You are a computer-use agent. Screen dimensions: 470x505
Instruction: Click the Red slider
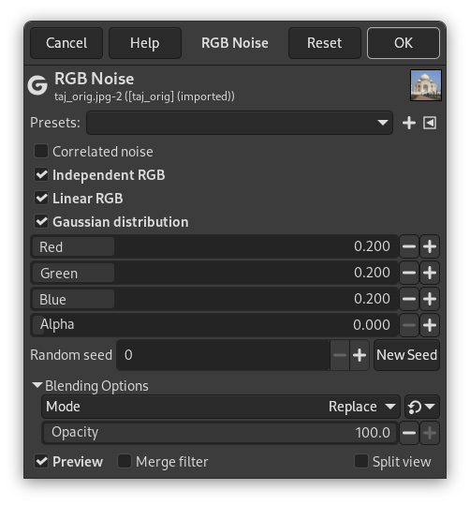click(214, 246)
